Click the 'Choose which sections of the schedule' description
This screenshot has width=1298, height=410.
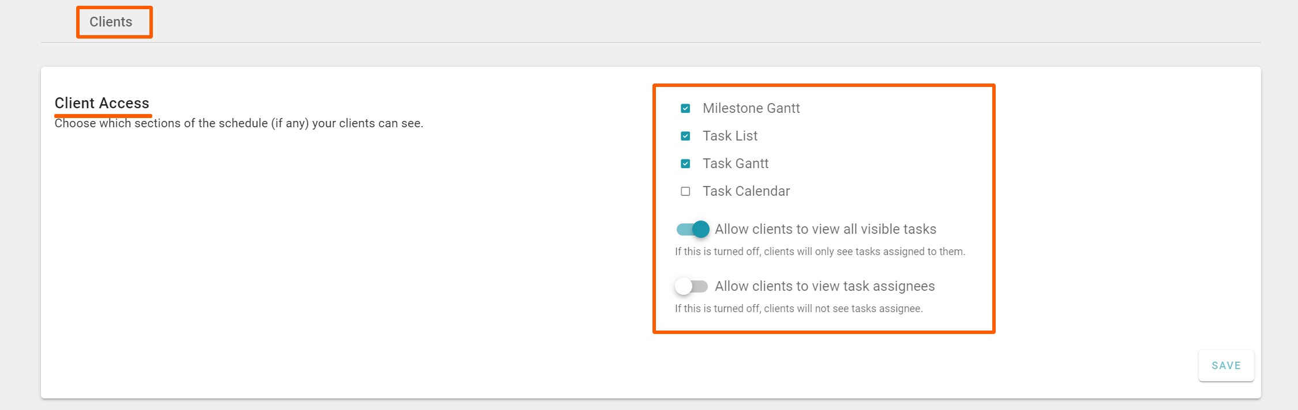[239, 123]
